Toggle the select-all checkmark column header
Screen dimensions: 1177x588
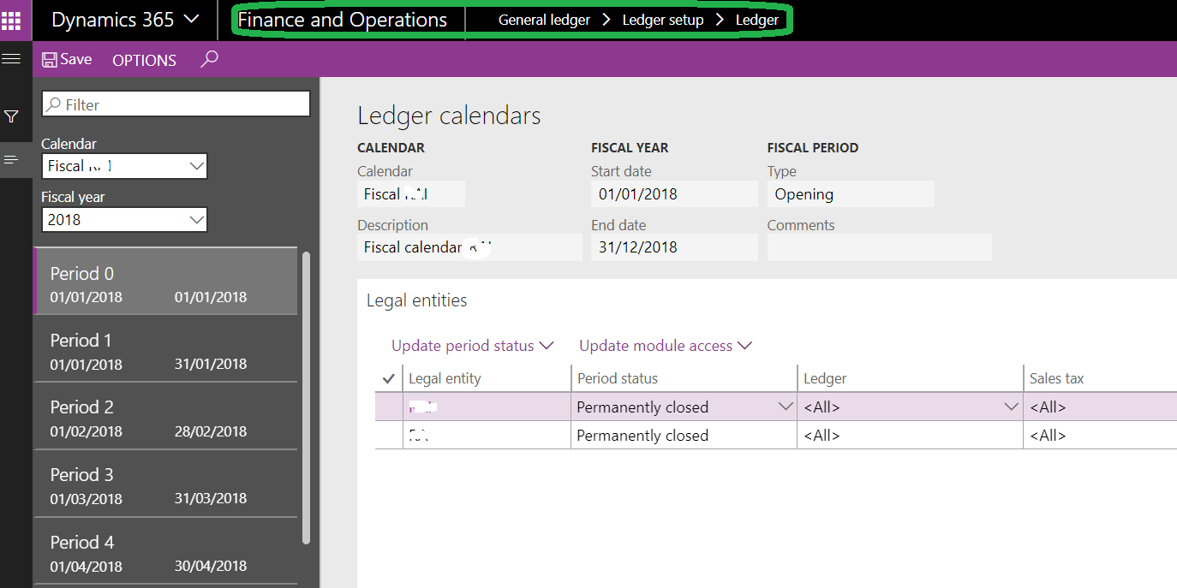click(x=388, y=378)
